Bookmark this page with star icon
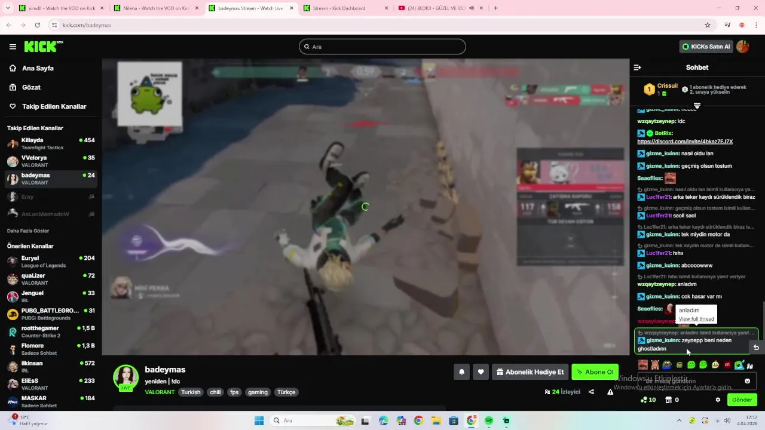Screen dimensions: 765x430 (708, 25)
